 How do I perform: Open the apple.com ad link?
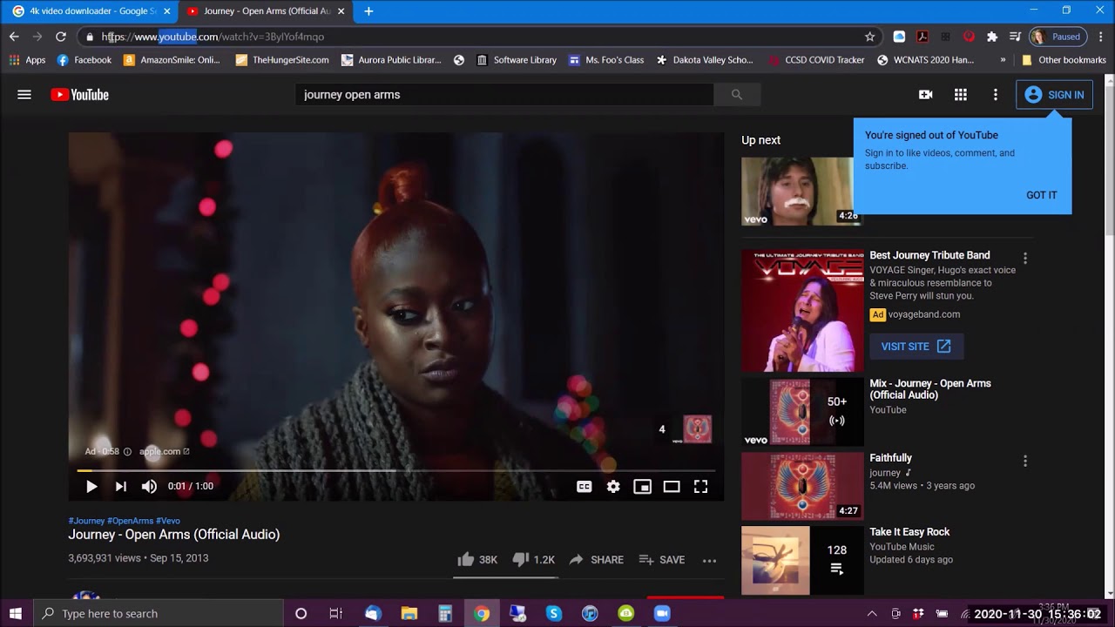[165, 451]
